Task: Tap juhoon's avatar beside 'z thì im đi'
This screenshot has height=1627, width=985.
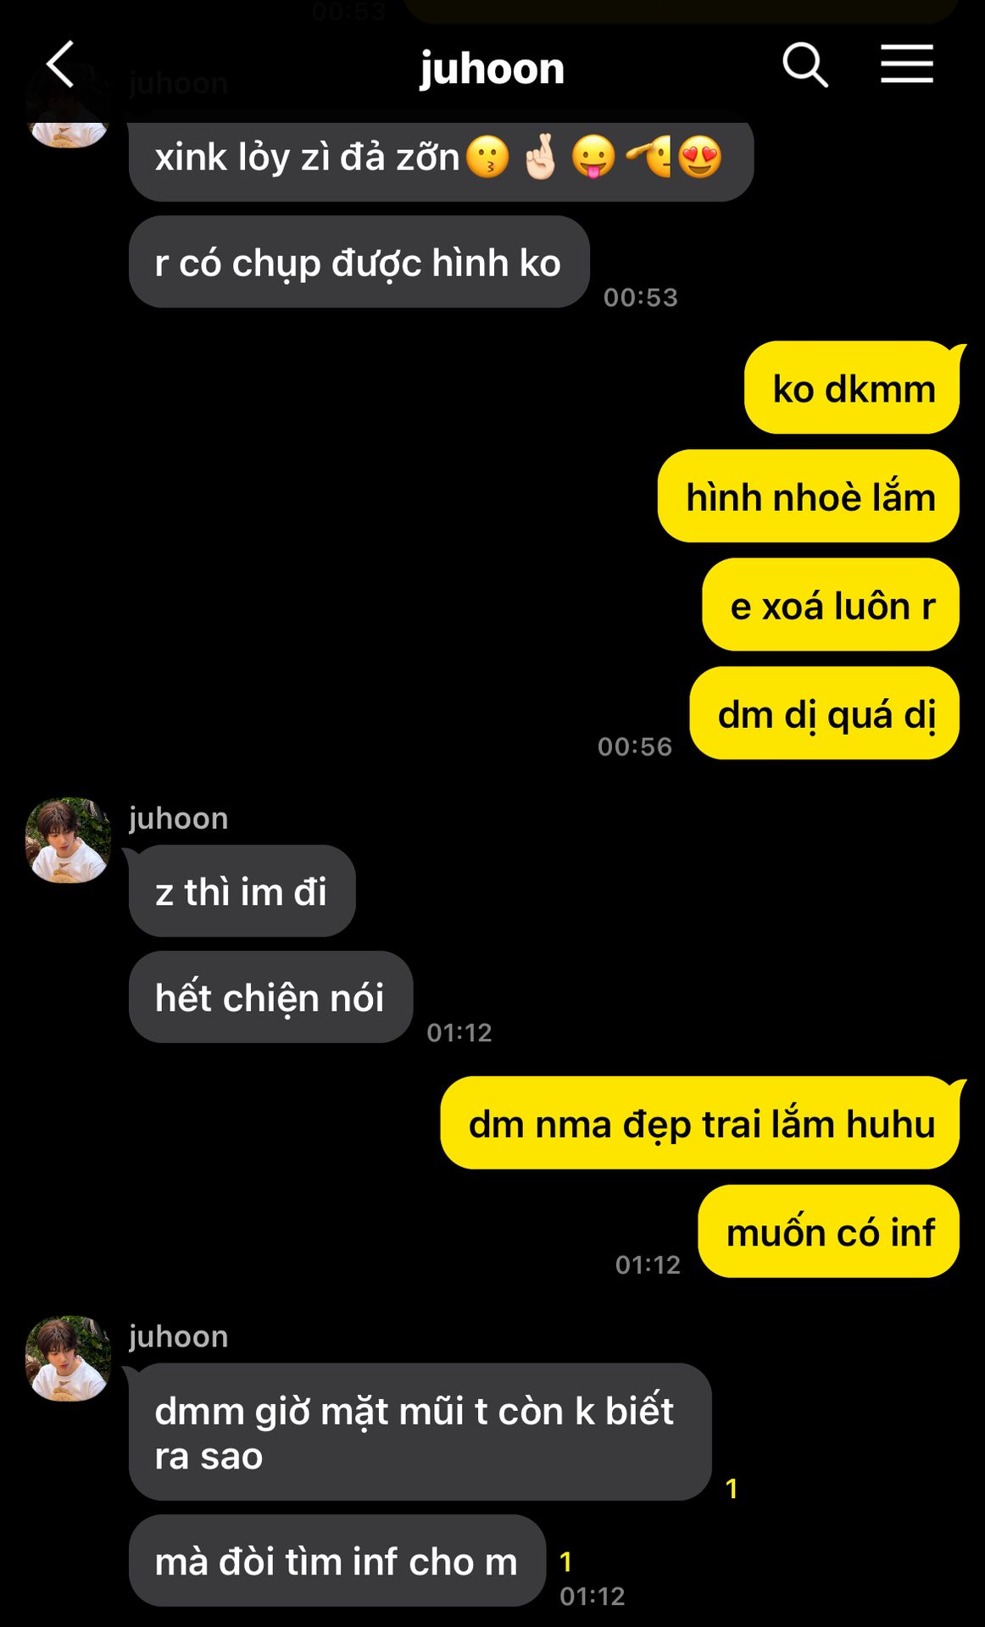Action: click(68, 840)
